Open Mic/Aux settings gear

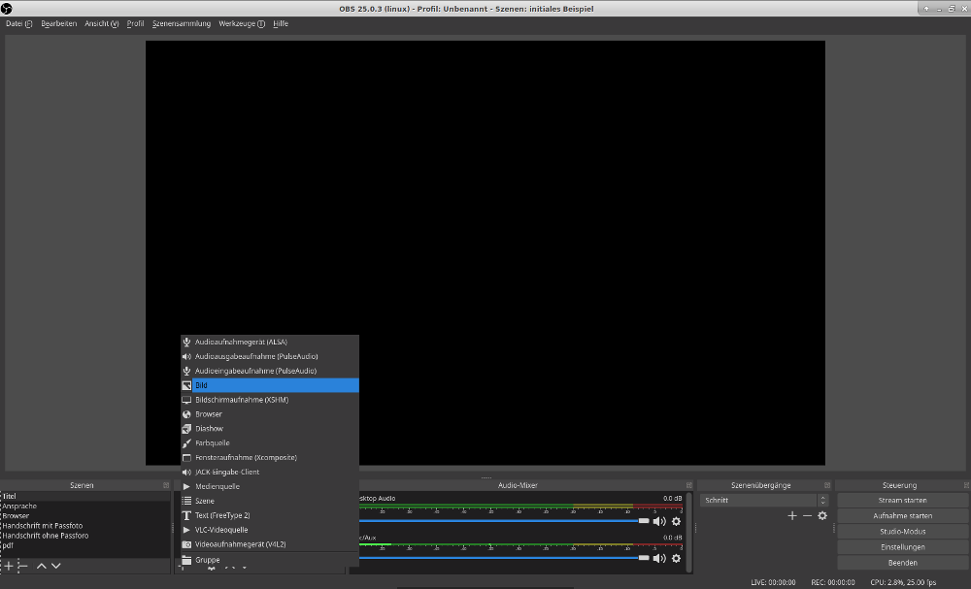point(676,558)
